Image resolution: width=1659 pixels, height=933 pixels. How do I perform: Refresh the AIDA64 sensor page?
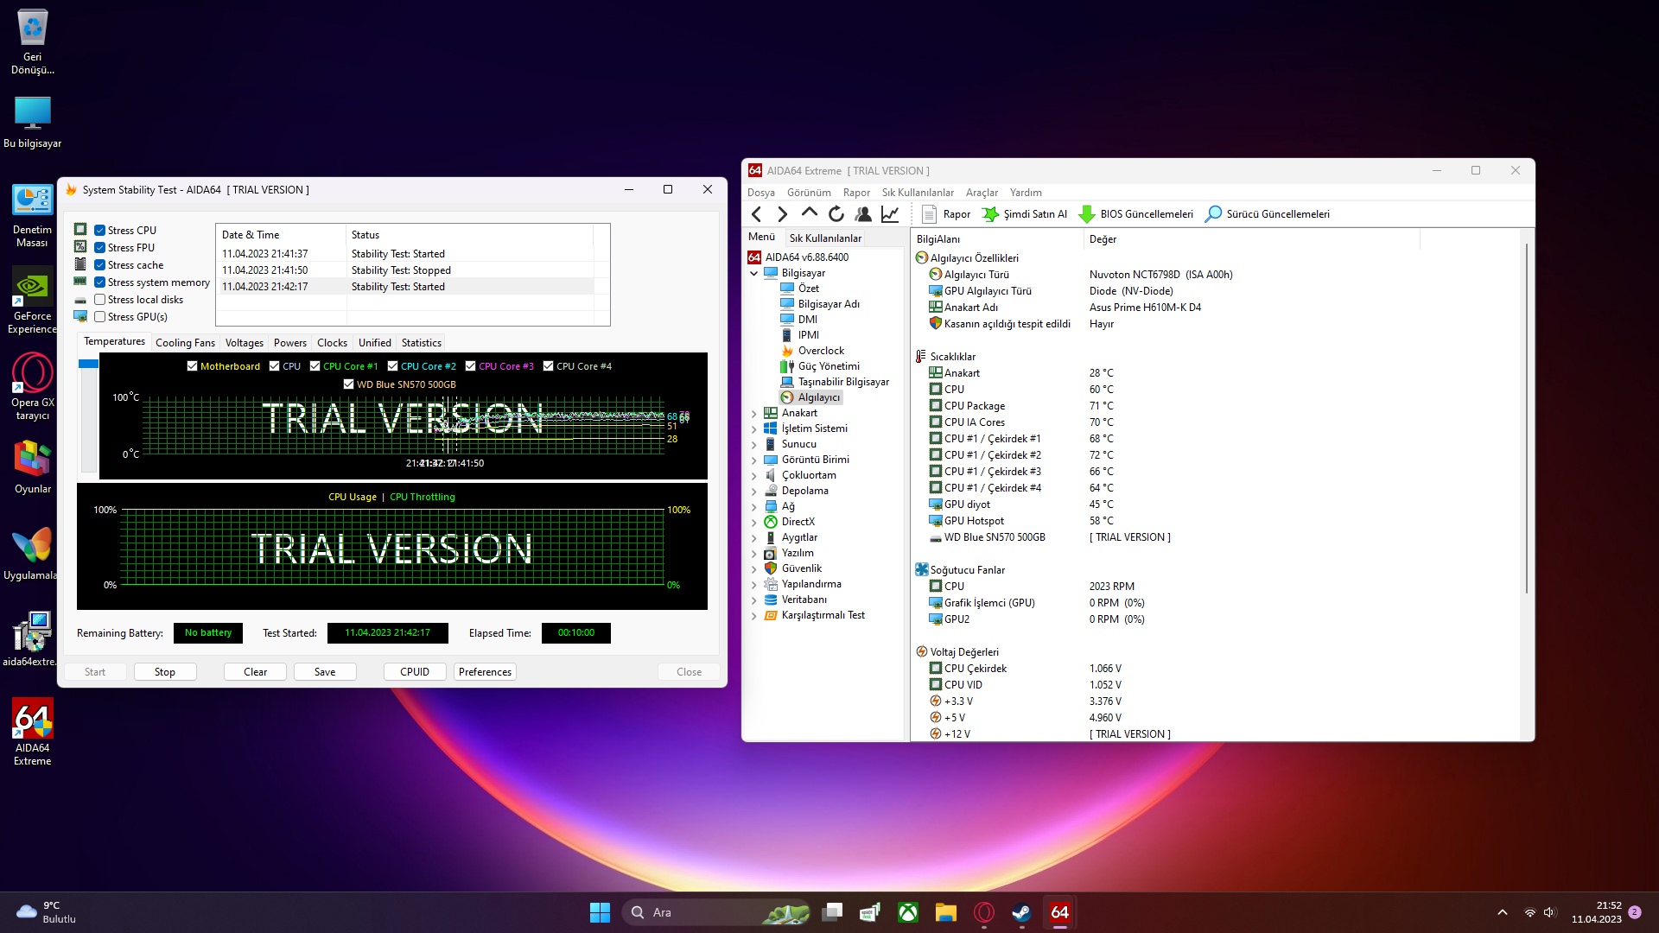tap(836, 214)
